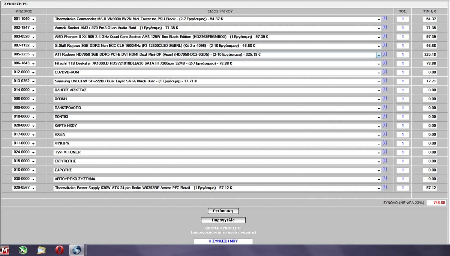Click the 97.39 price field
450x256 pixels.
(429, 37)
